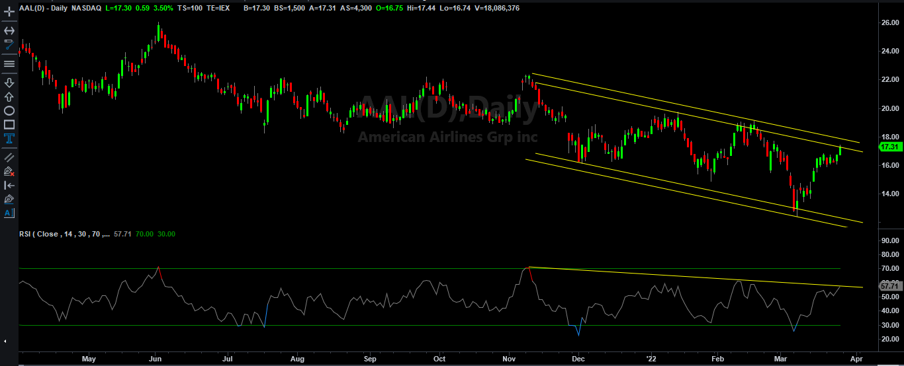Screen dimensions: 904x366
Task: Select the up arrow drawing tool
Action: click(9, 96)
